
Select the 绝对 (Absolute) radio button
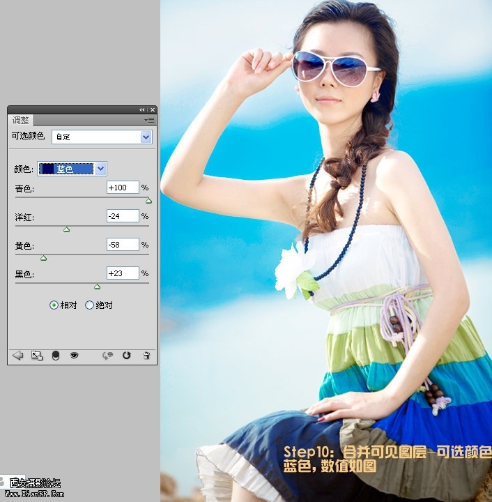click(x=89, y=305)
